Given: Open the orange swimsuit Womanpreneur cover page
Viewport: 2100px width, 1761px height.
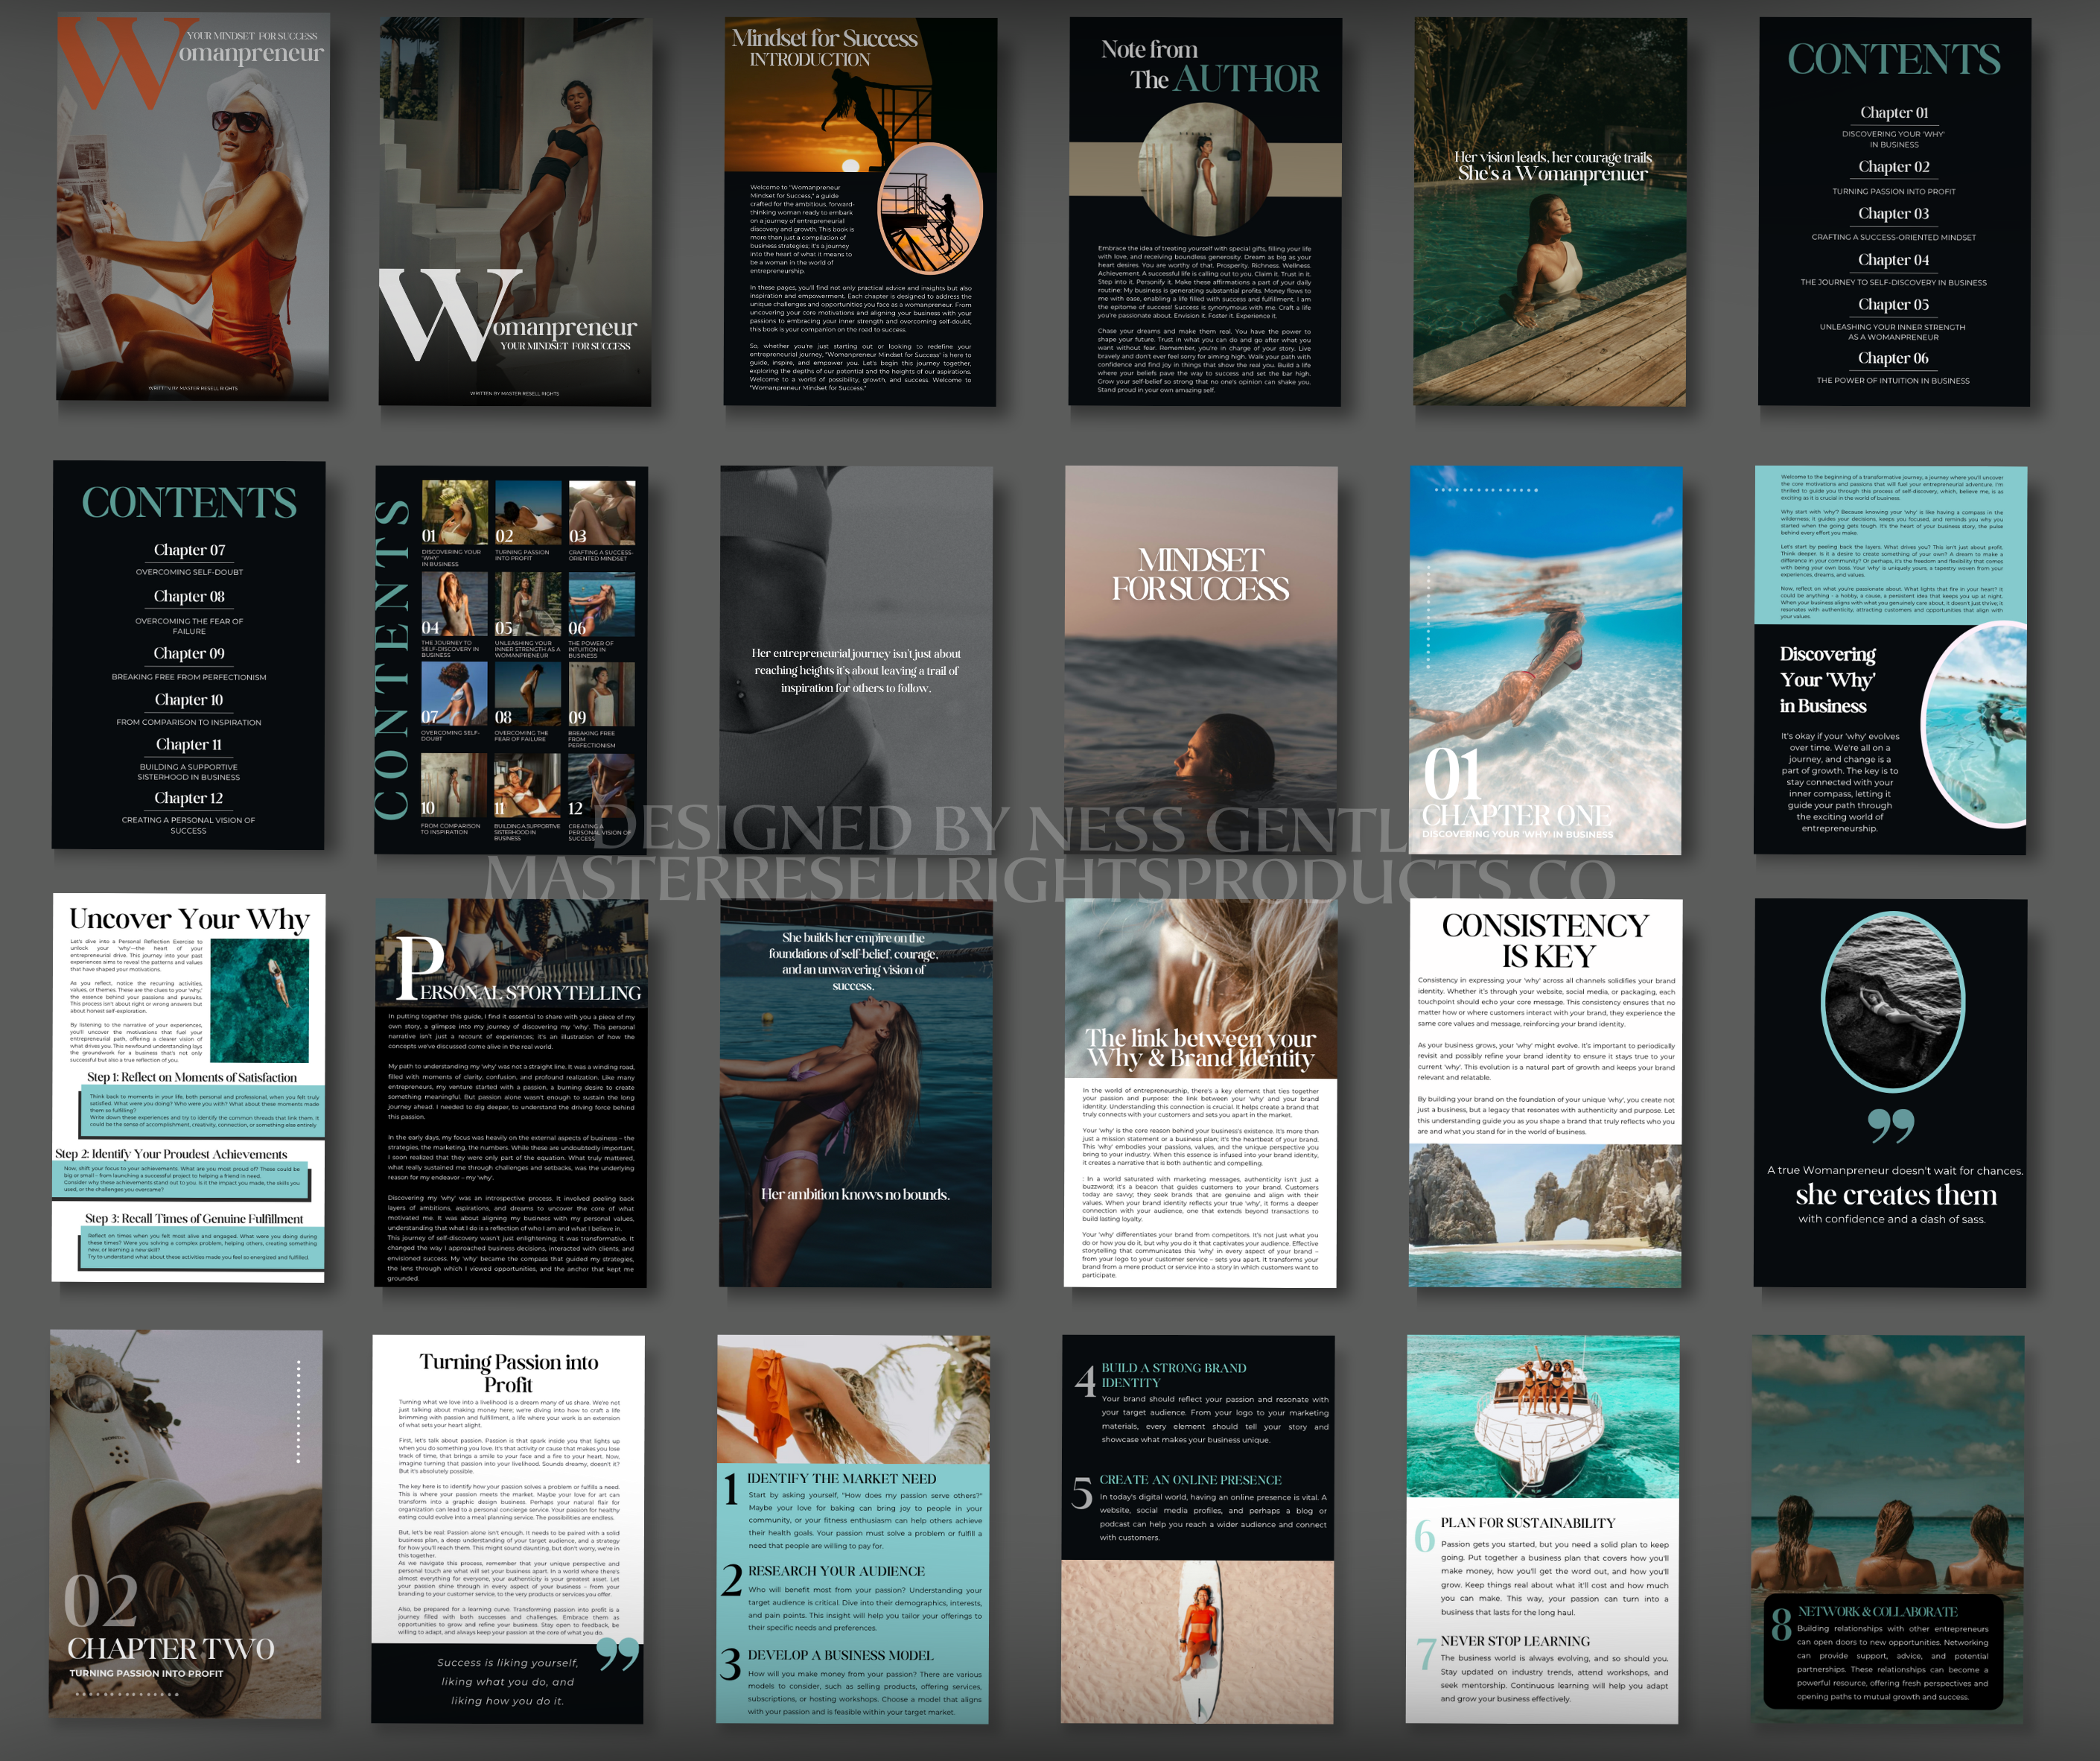Looking at the screenshot, I should 192,207.
